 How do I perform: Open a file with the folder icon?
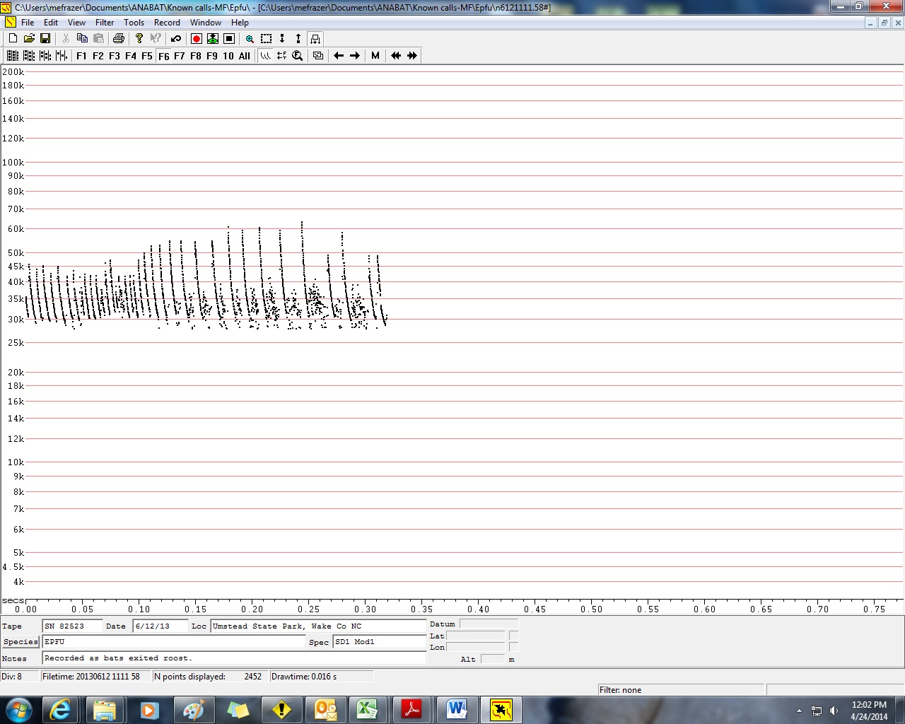[29, 38]
